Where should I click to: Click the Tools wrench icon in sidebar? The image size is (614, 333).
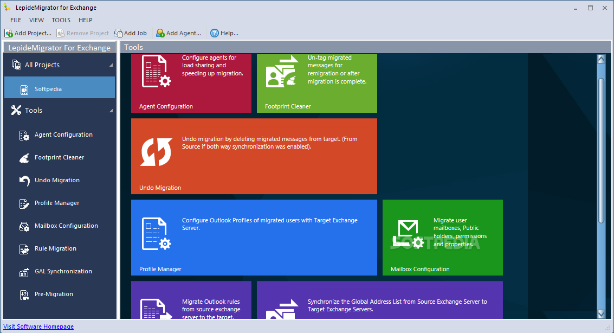coord(16,111)
